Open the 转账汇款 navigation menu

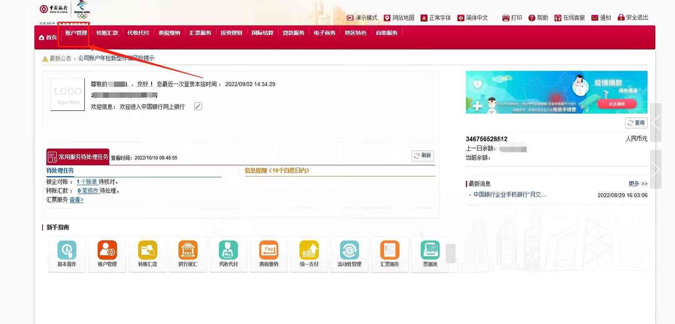[107, 33]
